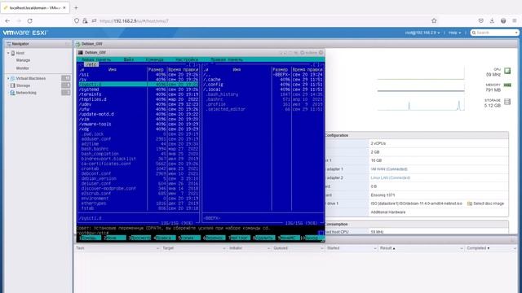This screenshot has width=522, height=293.
Task: Sort tasks by Completed column
Action: [x=478, y=248]
